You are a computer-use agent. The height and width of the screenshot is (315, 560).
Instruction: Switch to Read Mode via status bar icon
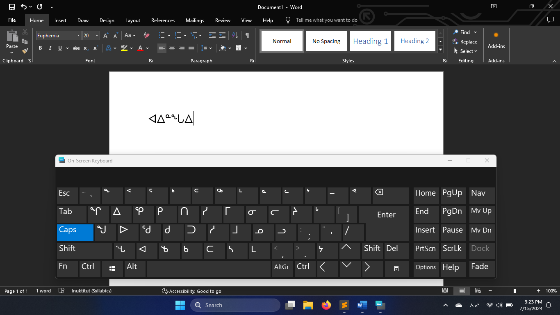pos(445,290)
